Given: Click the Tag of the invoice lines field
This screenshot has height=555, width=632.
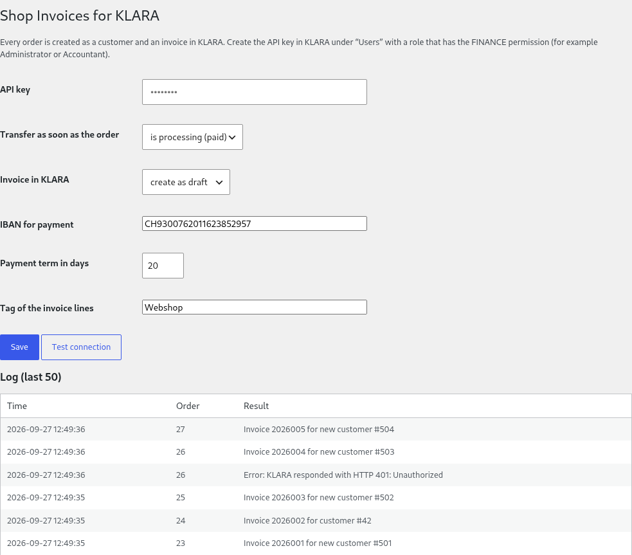Looking at the screenshot, I should [x=255, y=307].
